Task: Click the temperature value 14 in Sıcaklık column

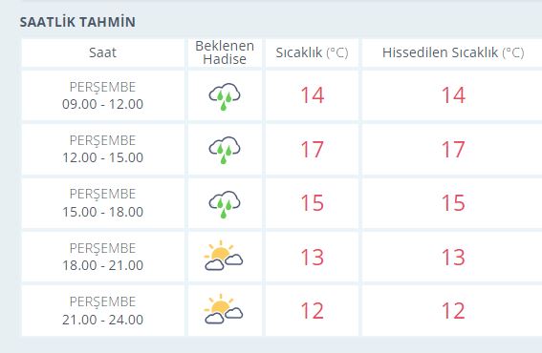Action: [313, 95]
